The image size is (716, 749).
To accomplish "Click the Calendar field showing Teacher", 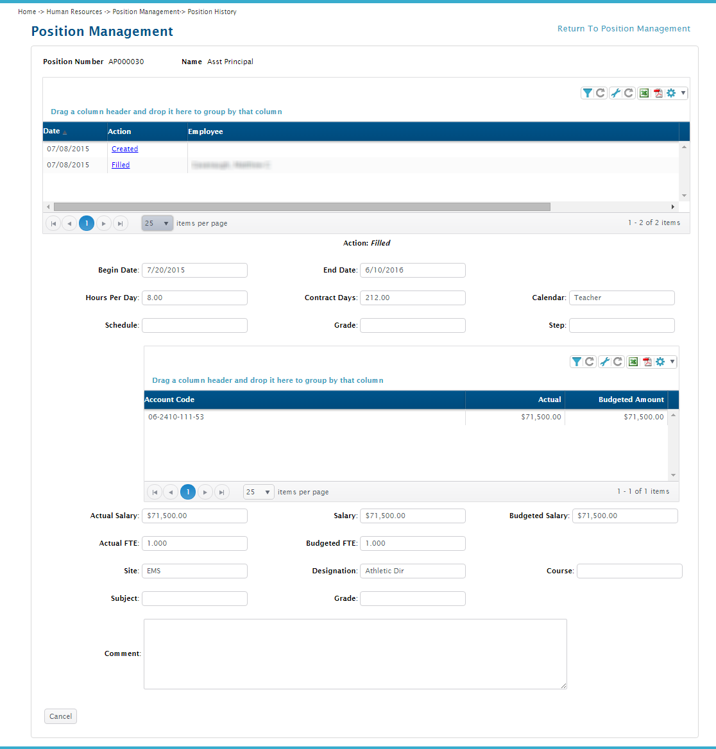I will click(621, 298).
